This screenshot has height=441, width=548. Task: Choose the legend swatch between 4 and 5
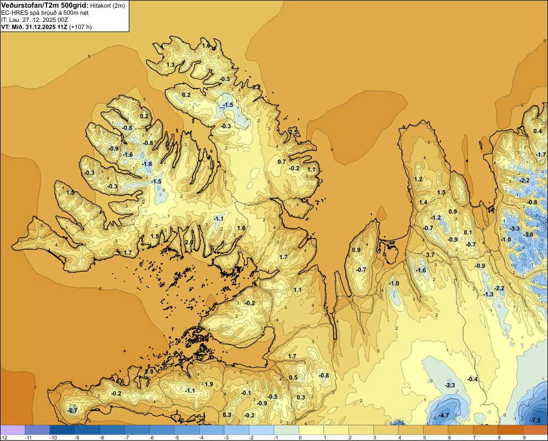(411, 430)
